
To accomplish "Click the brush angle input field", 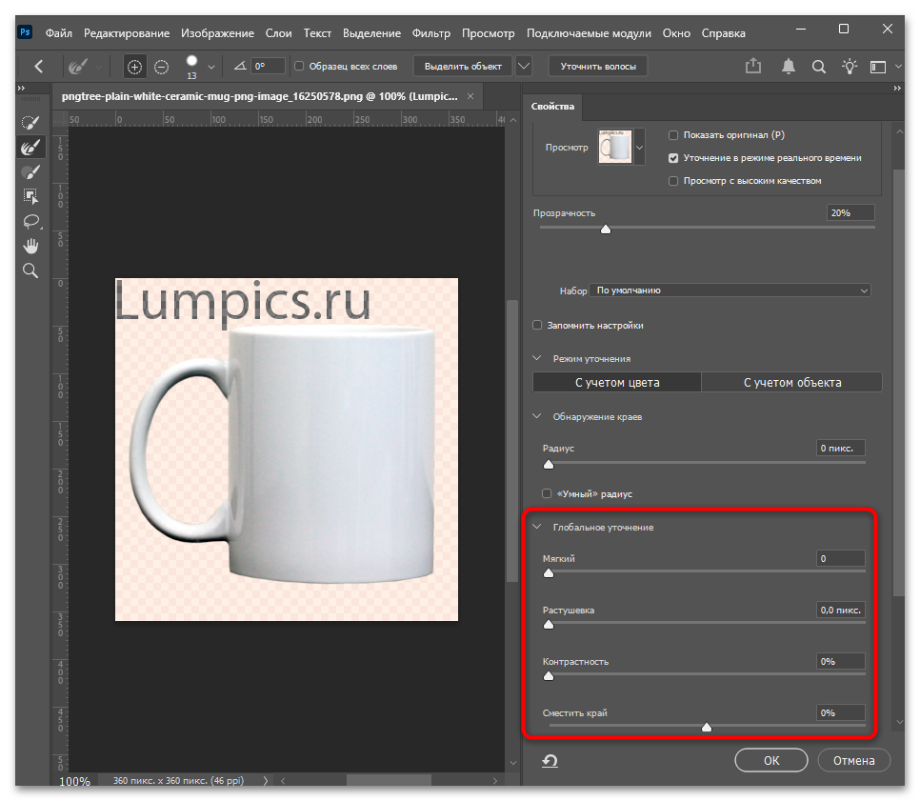I will coord(268,67).
